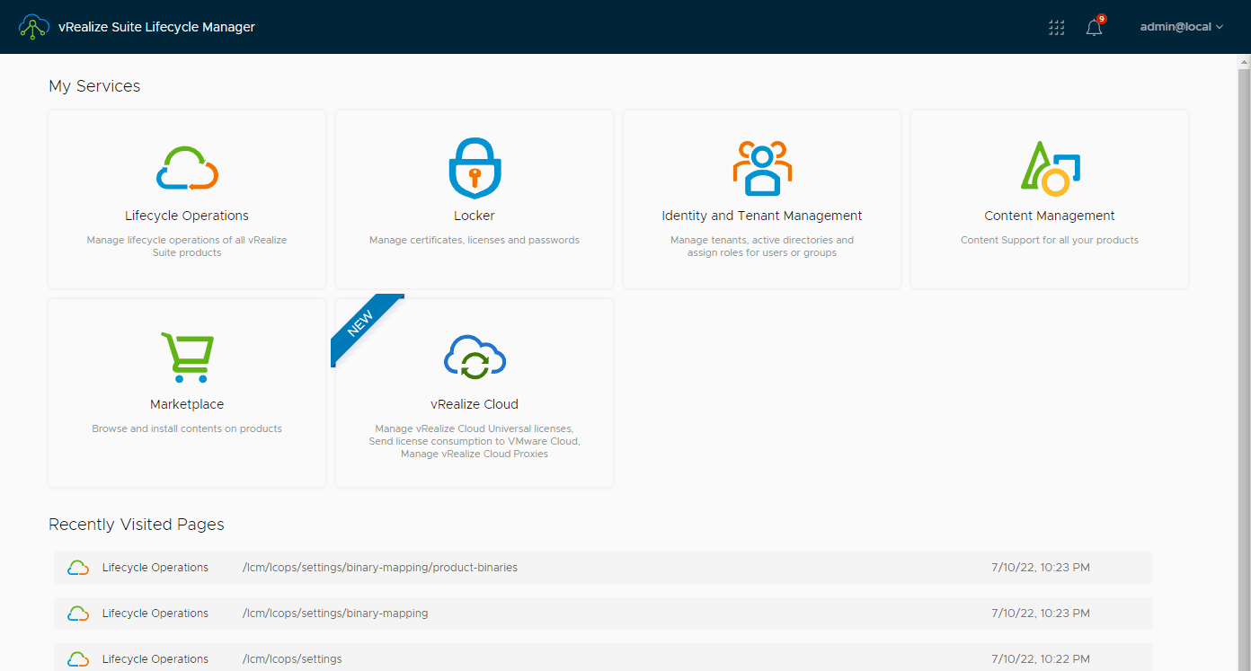The width and height of the screenshot is (1251, 671).
Task: Open the notifications bell icon
Action: coord(1093,28)
